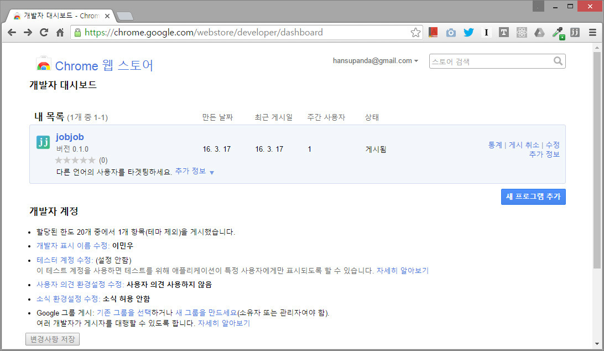
Task: Select the 개발자 대시보드 browser tab
Action: (x=60, y=16)
